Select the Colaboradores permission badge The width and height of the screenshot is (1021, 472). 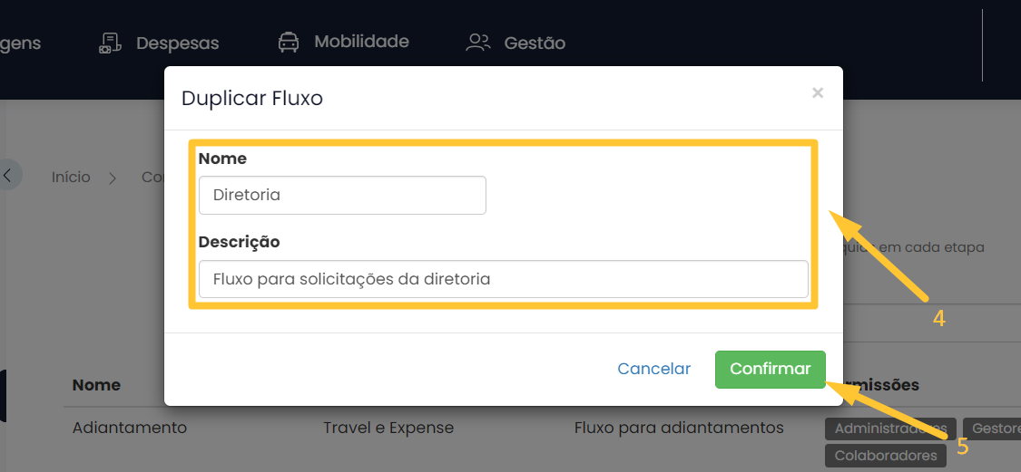pos(885,455)
